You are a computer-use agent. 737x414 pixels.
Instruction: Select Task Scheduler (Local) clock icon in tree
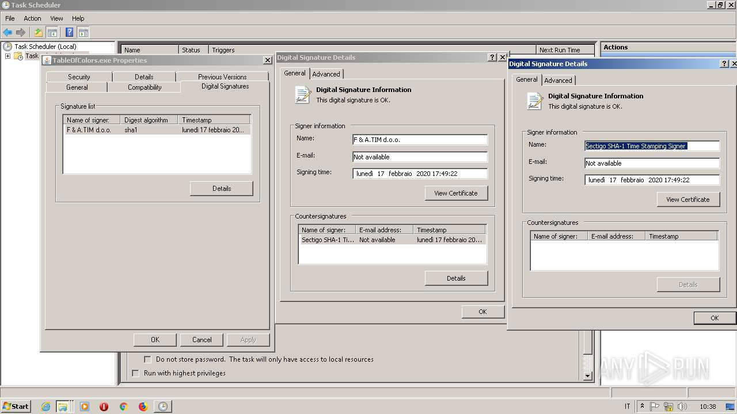coord(7,47)
